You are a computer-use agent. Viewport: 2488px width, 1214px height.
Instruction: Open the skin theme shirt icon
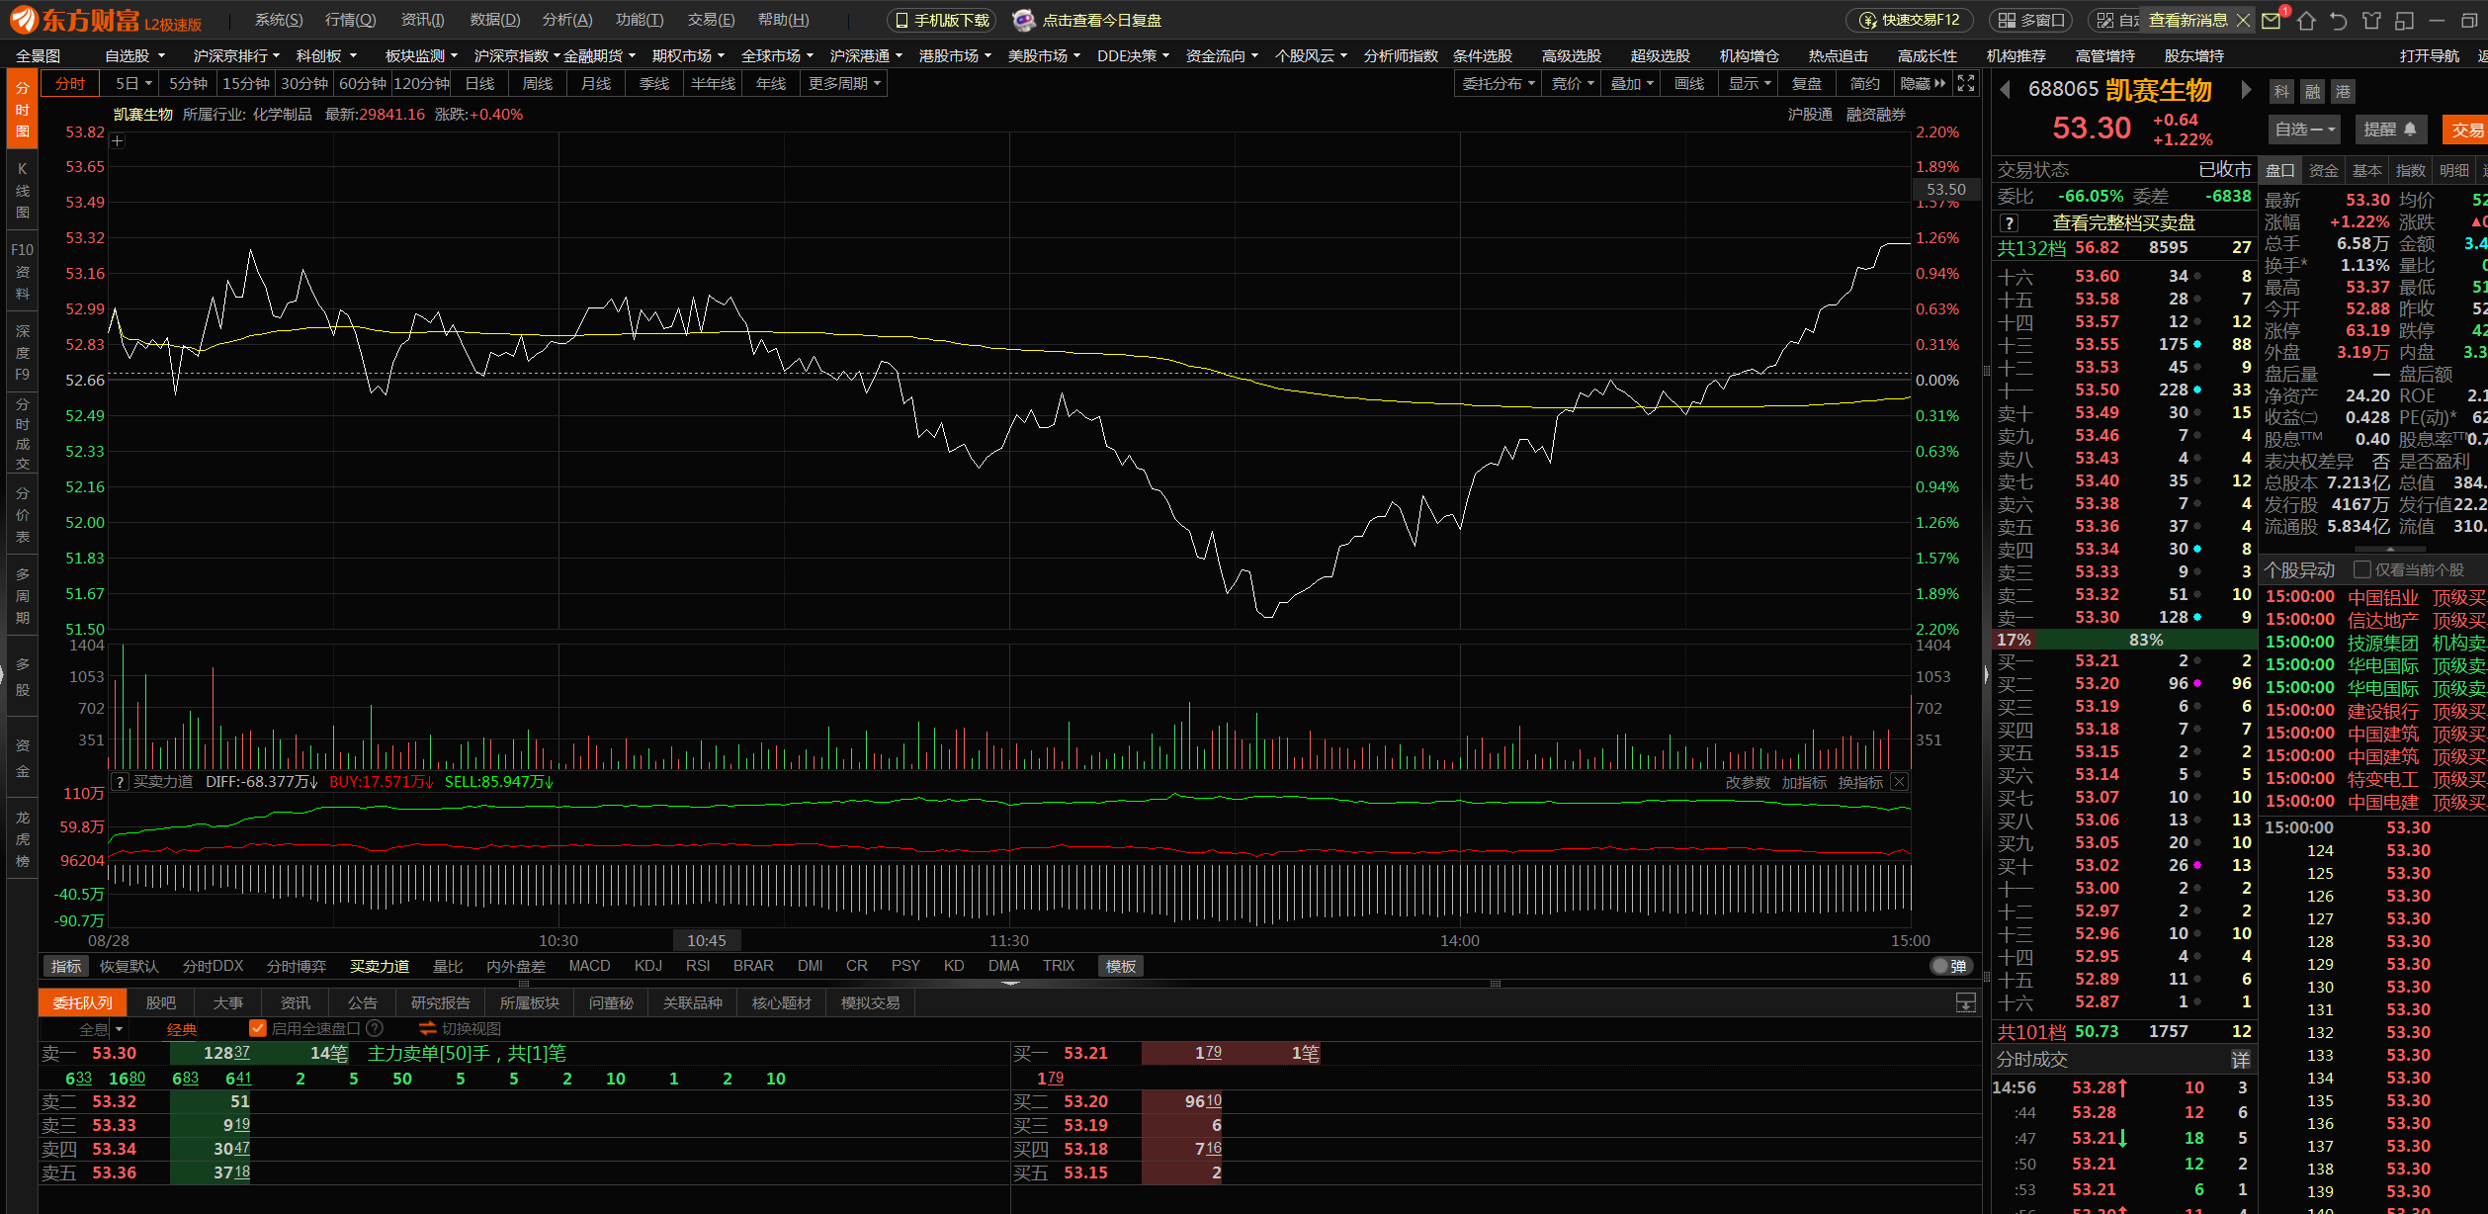pyautogui.click(x=2371, y=21)
